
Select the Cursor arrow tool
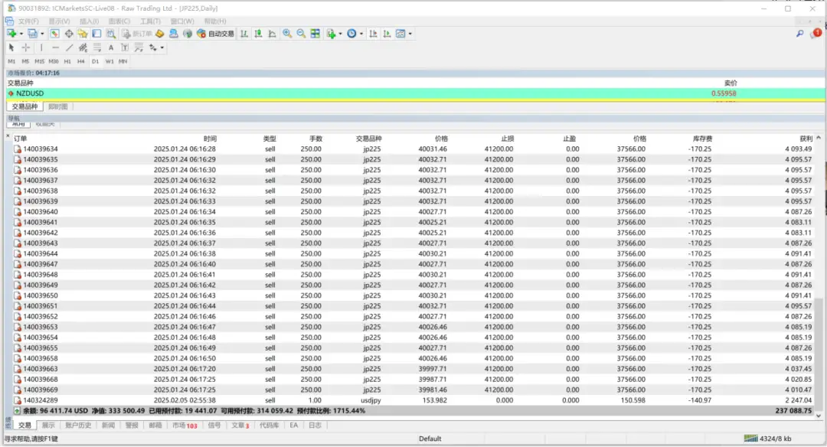pos(11,47)
